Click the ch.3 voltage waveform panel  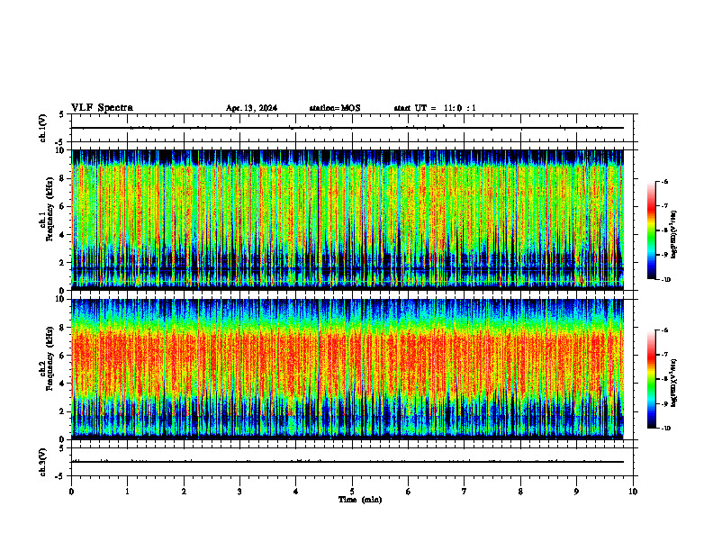[352, 462]
